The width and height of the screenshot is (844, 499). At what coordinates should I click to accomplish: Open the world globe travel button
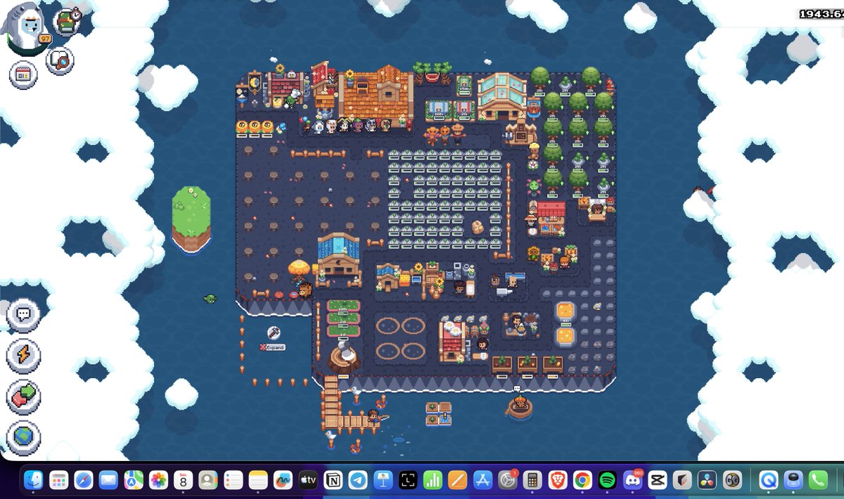23,439
